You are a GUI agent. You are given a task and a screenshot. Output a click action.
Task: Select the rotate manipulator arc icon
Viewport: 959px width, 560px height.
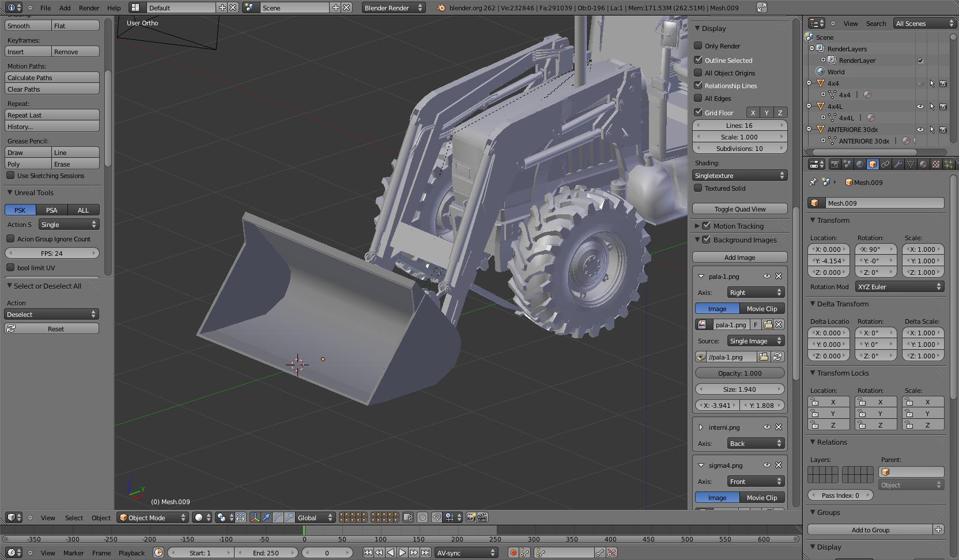point(278,517)
